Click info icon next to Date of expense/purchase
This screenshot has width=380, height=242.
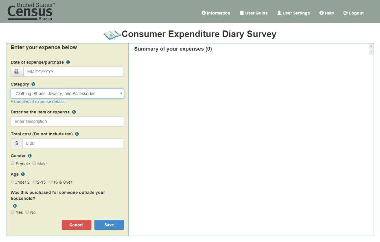tap(68, 62)
